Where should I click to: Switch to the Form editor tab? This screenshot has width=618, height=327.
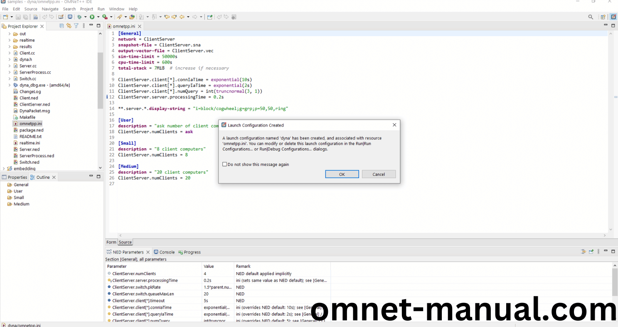tap(111, 242)
